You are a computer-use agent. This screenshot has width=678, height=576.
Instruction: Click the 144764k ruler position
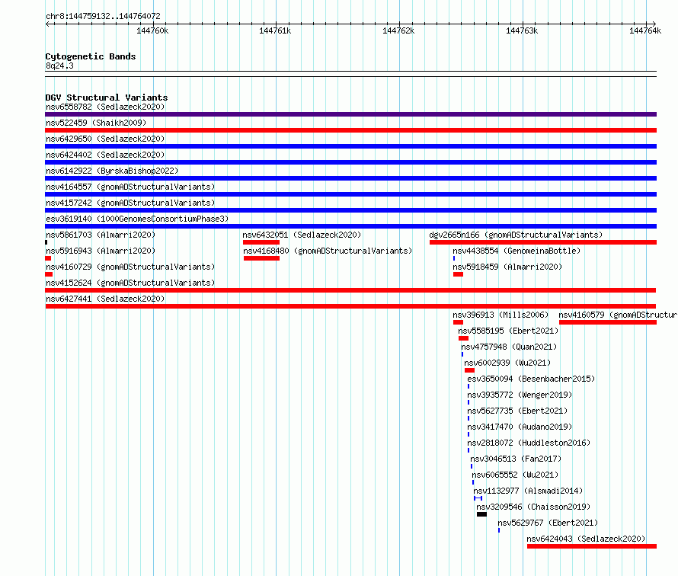click(645, 30)
